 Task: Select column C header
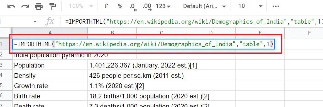(161, 33)
